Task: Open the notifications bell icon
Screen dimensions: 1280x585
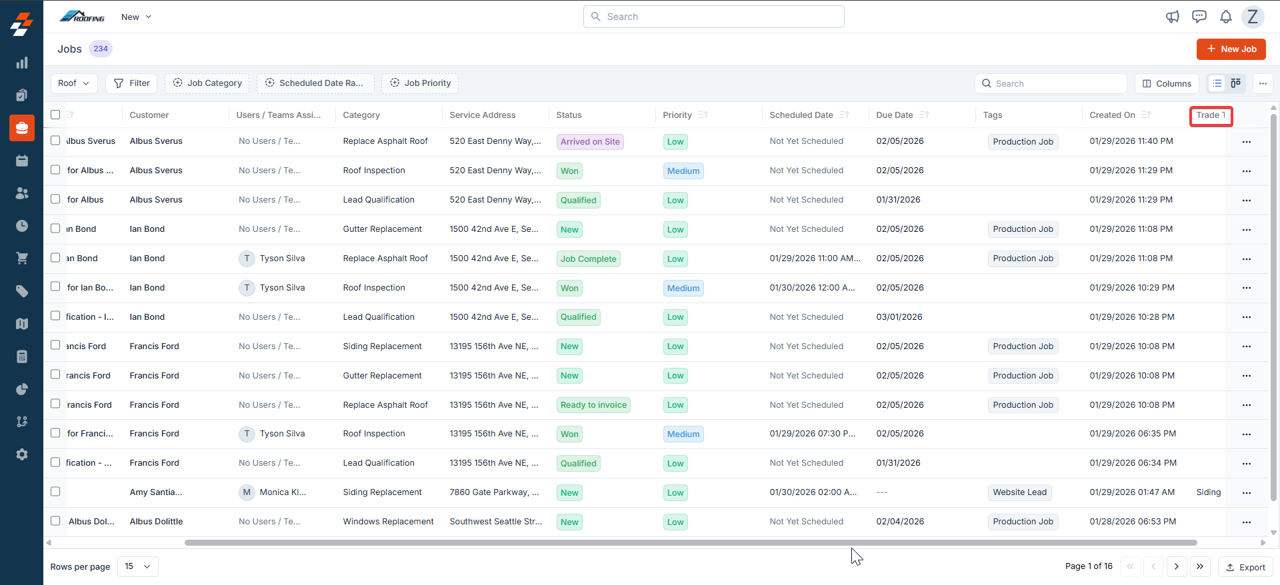Action: [x=1225, y=17]
